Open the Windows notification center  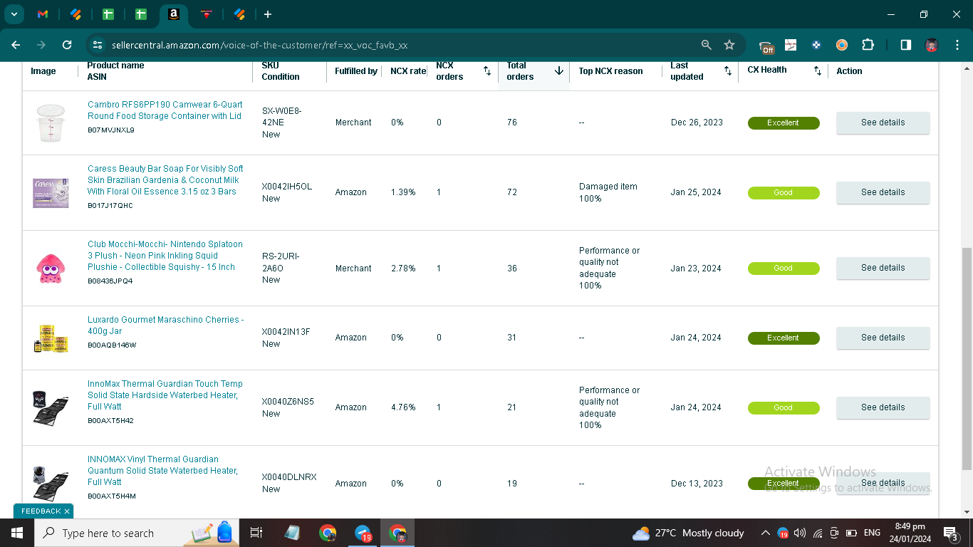(x=950, y=533)
